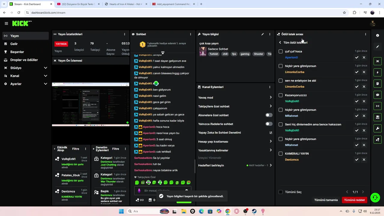Open the Hedefleri belirleyin goals row
The height and width of the screenshot is (216, 384).
(x=235, y=165)
